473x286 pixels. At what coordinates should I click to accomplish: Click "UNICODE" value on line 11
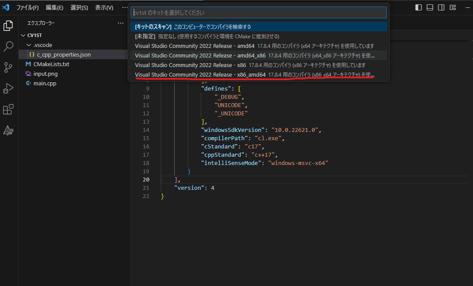229,105
